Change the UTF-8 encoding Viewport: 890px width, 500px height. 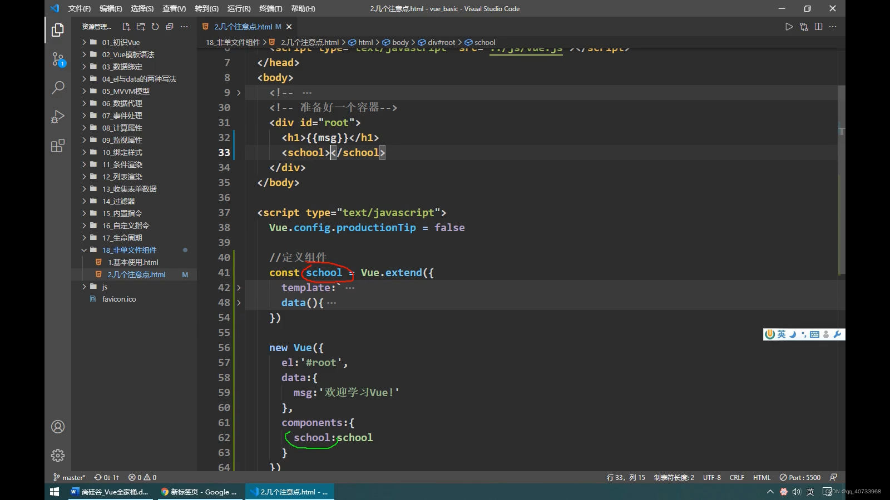(x=711, y=477)
